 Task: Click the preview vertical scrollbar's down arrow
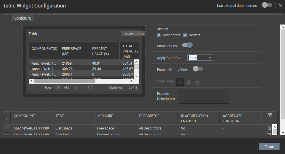point(137,76)
